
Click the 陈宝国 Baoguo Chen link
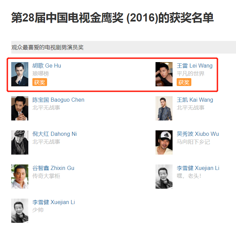click(x=58, y=100)
